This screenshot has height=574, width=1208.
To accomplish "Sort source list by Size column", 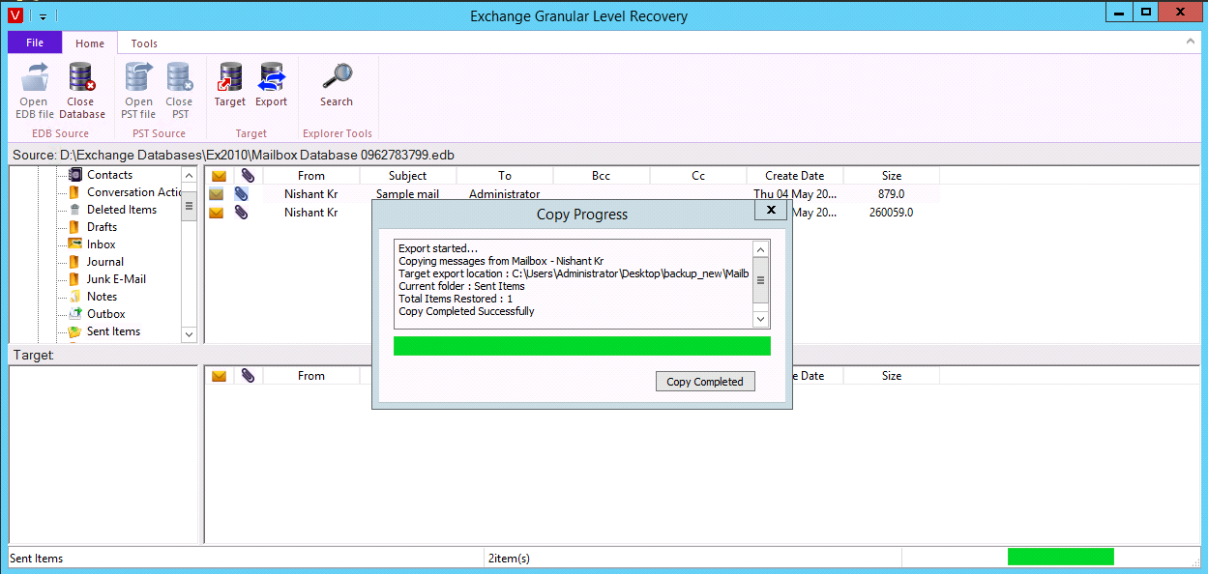I will (x=892, y=176).
